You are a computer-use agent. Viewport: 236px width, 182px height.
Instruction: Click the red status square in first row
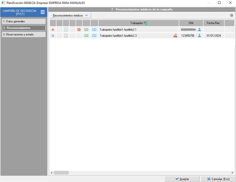coord(53,30)
